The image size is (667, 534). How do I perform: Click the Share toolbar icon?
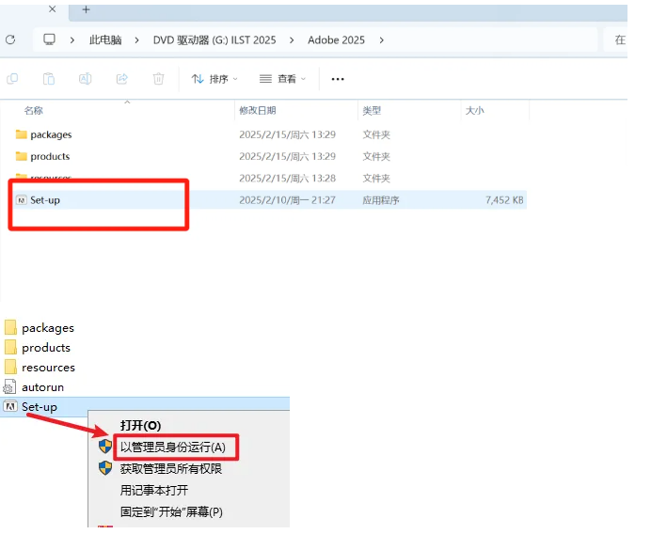coord(122,79)
